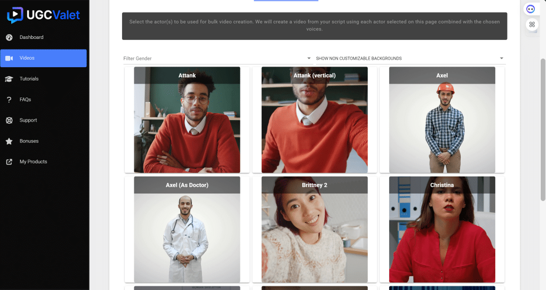Click the Filter Gender dropdown arrow
The width and height of the screenshot is (546, 290).
click(x=309, y=59)
